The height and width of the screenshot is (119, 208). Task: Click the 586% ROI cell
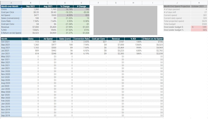tap(133, 53)
